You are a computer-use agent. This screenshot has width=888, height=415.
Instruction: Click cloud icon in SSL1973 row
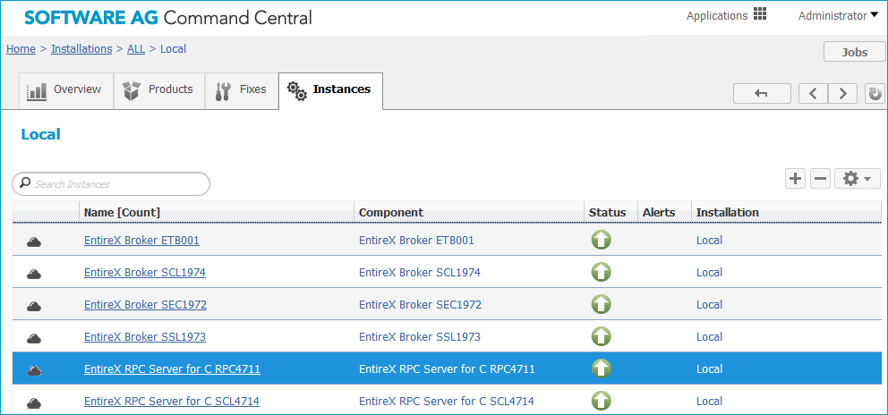[34, 339]
